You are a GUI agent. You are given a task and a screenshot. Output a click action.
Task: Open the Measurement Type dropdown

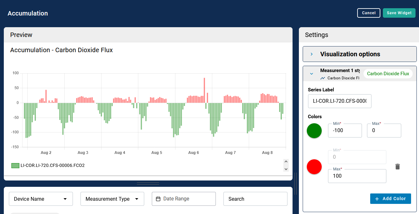pos(112,199)
